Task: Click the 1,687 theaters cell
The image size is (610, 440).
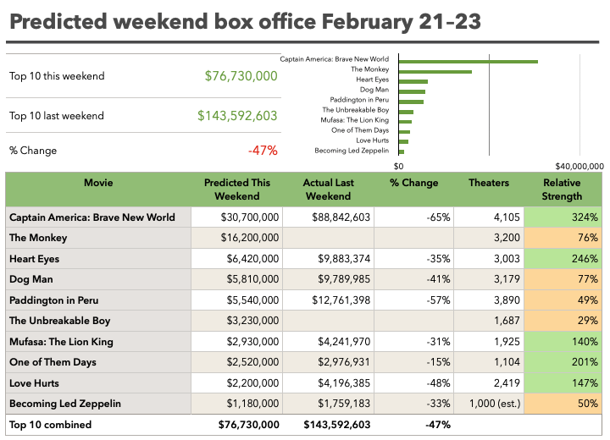Action: (489, 321)
